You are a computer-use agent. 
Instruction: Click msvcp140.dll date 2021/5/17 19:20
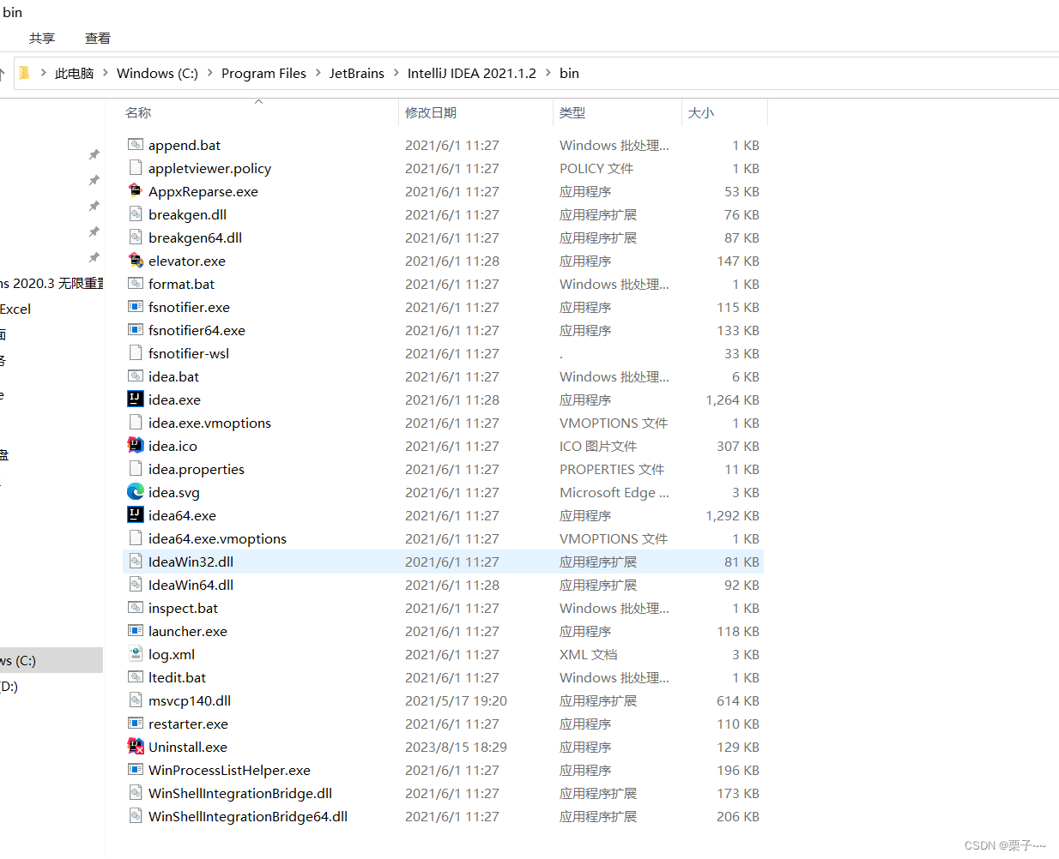coord(456,700)
